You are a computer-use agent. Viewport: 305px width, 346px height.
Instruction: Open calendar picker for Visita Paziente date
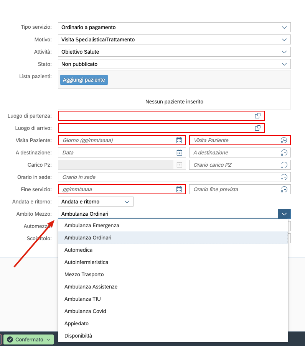[179, 140]
